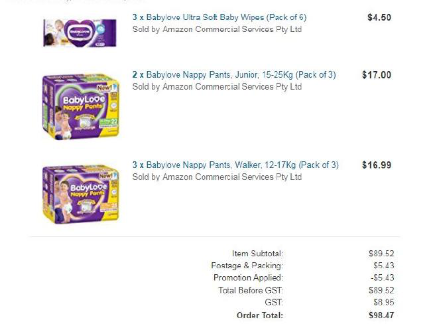Image resolution: width=431 pixels, height=324 pixels.
Task: Click the Walker Nappy Pants box image
Action: click(81, 195)
